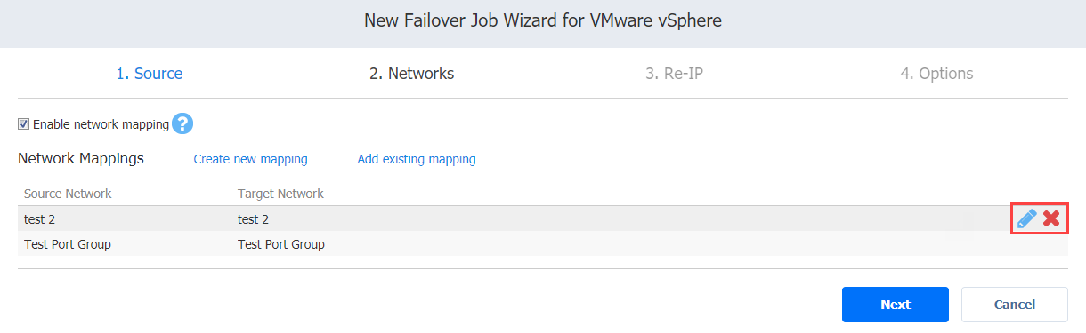Delete test 2 mapping with red X icon

tap(1051, 218)
